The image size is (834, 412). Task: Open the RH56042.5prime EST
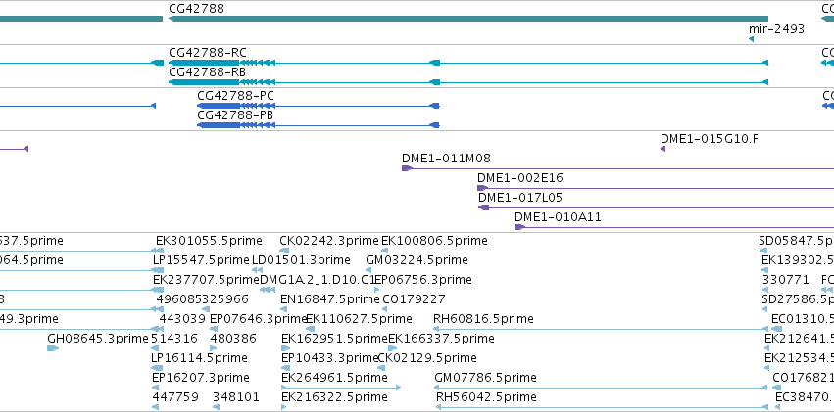coord(487,397)
